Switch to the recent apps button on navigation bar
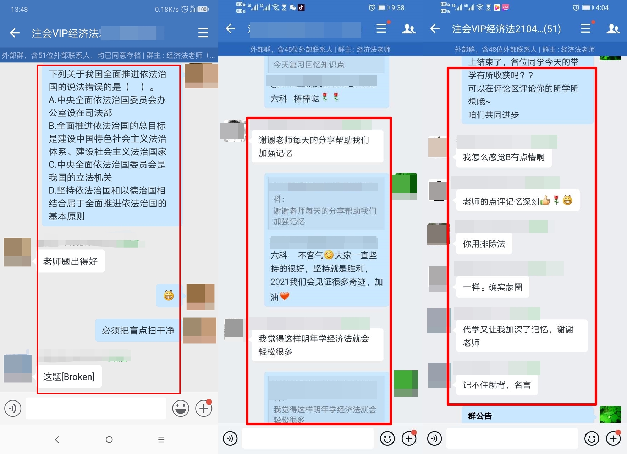The height and width of the screenshot is (454, 627). (x=161, y=439)
